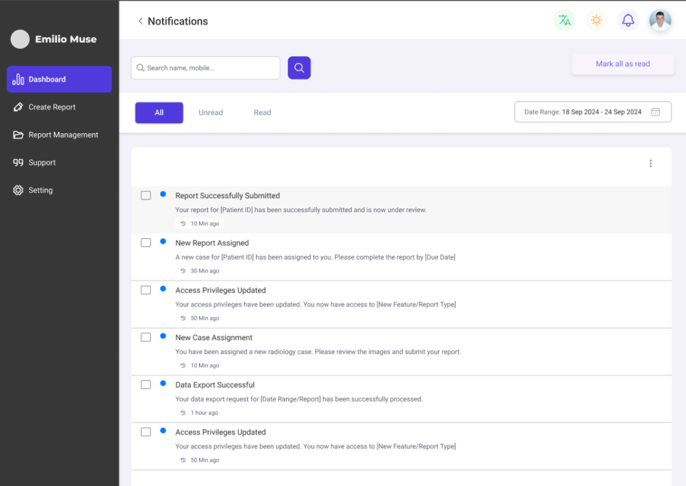Open the Create Report sidebar item
This screenshot has width=686, height=486.
(x=52, y=107)
